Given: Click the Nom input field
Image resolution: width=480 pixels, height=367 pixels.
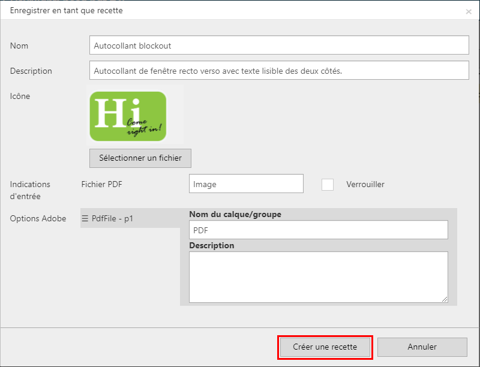Looking at the screenshot, I should click(x=279, y=45).
